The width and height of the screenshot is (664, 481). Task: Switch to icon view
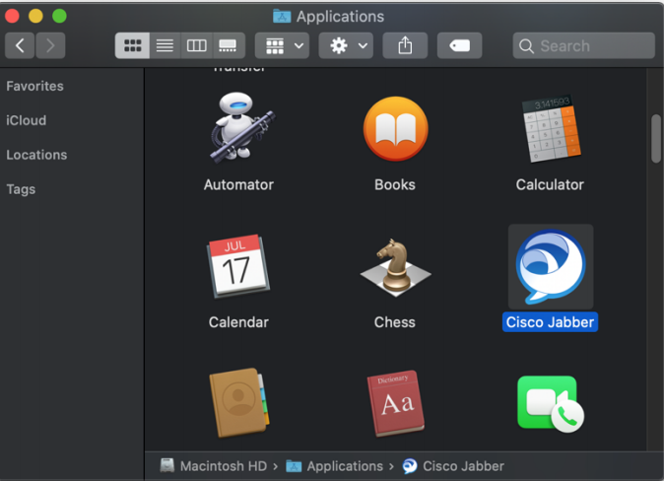[x=132, y=45]
